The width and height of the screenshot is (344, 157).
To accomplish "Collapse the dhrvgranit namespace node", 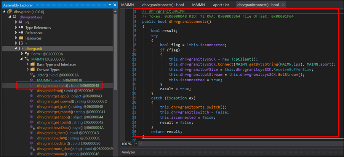I will pos(15,48).
